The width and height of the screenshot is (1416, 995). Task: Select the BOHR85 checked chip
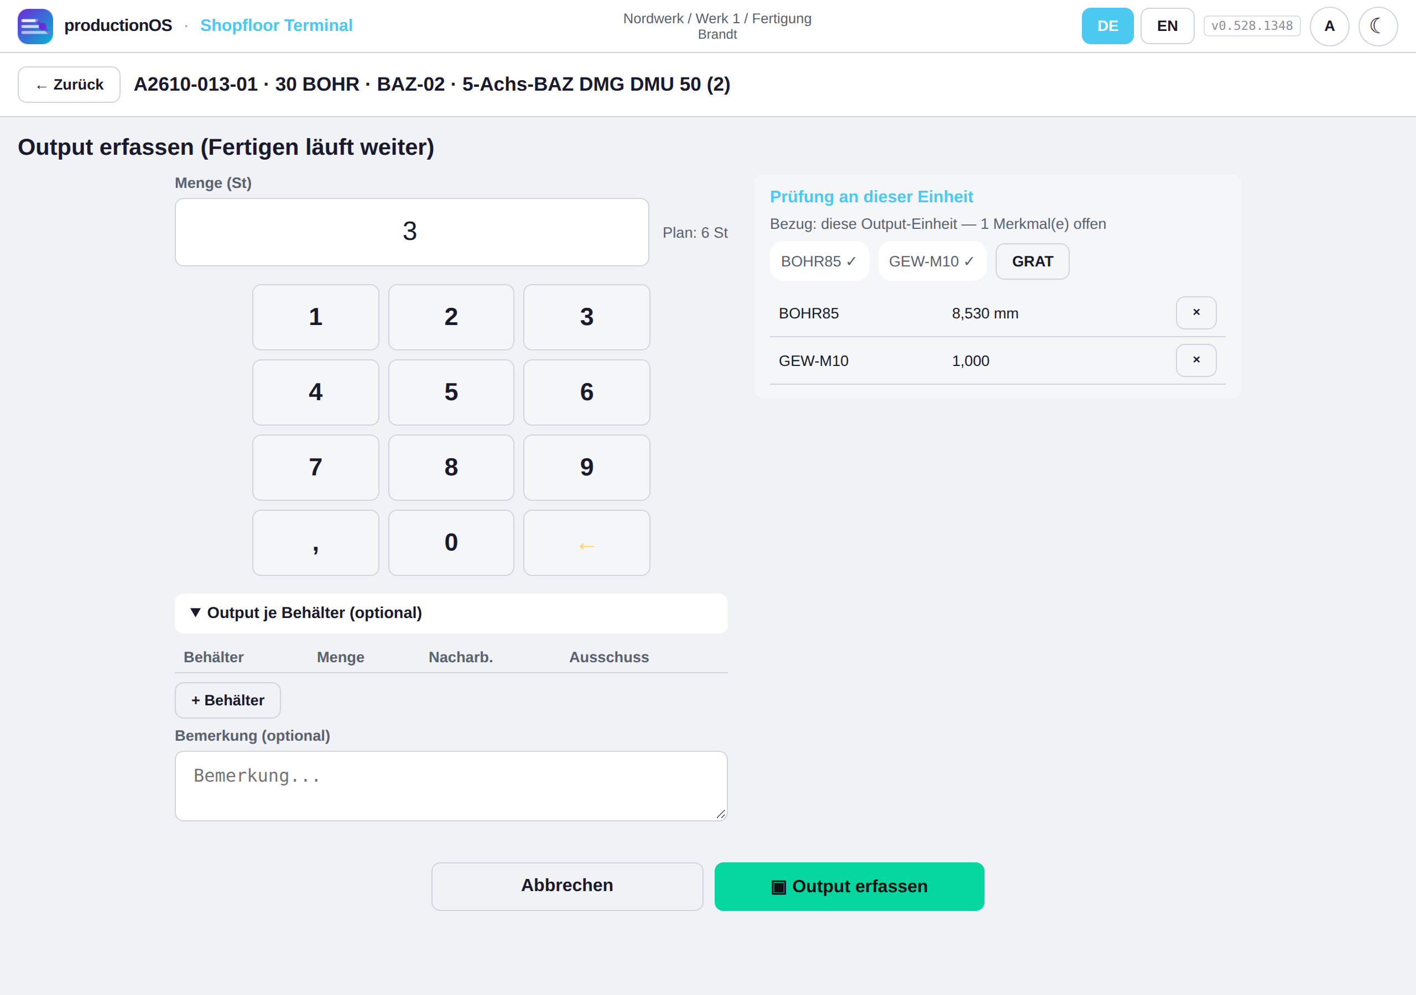coord(819,261)
